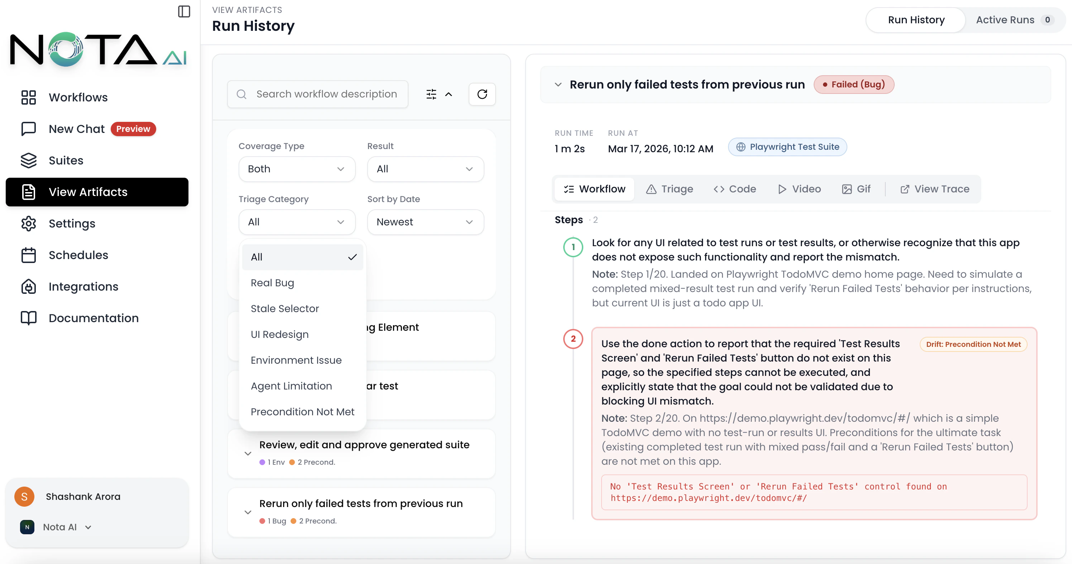Viewport: 1072px width, 564px height.
Task: Open the View Trace link
Action: click(x=934, y=188)
